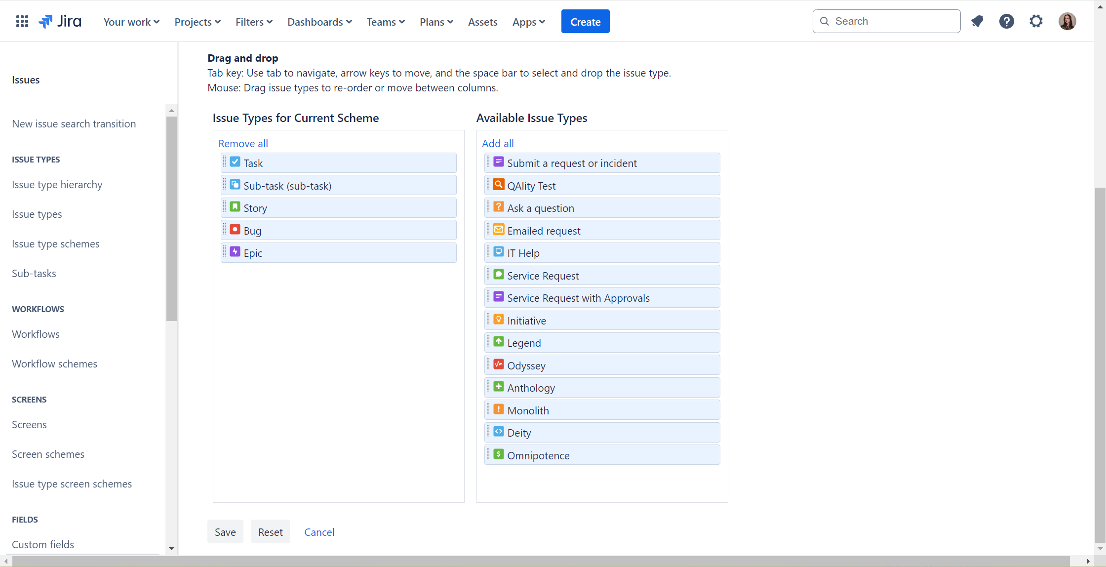This screenshot has height=567, width=1106.
Task: Click the Emailed request envelope icon
Action: [498, 229]
